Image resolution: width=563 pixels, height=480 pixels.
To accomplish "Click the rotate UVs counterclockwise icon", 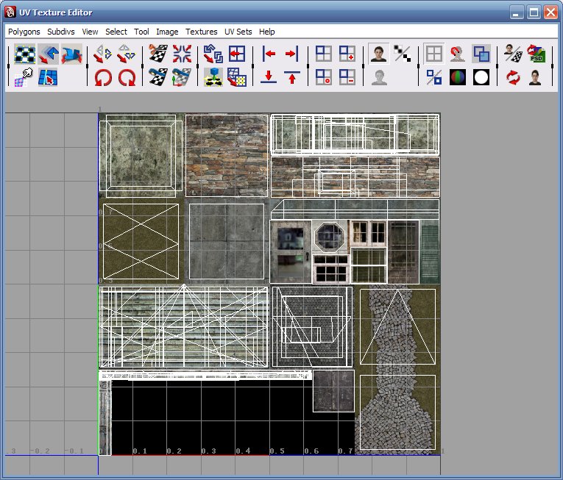I will 103,77.
